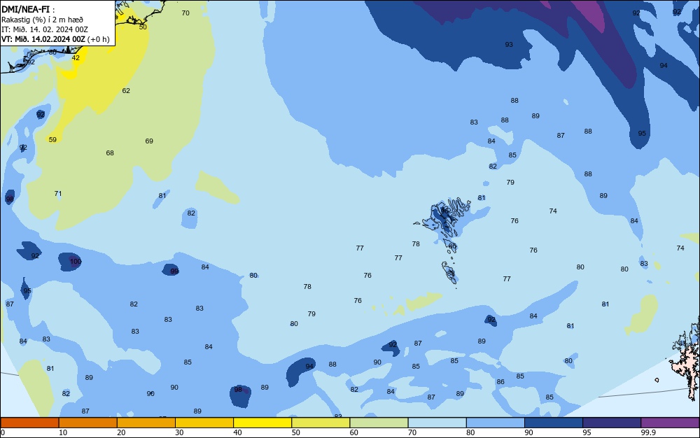The width and height of the screenshot is (700, 438).
Task: Select the '93' value in dark blue region
Action: point(509,45)
